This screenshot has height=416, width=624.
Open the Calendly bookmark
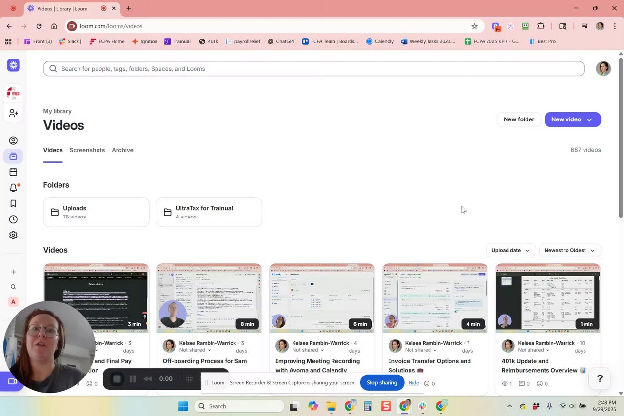click(x=380, y=41)
